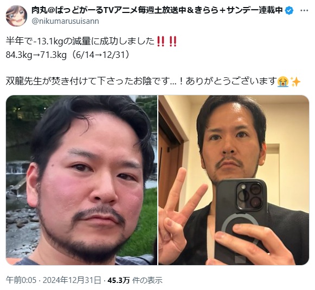Click the phone camera lenses in right photo
Image resolution: width=315 pixels, height=290 pixels.
[249, 196]
